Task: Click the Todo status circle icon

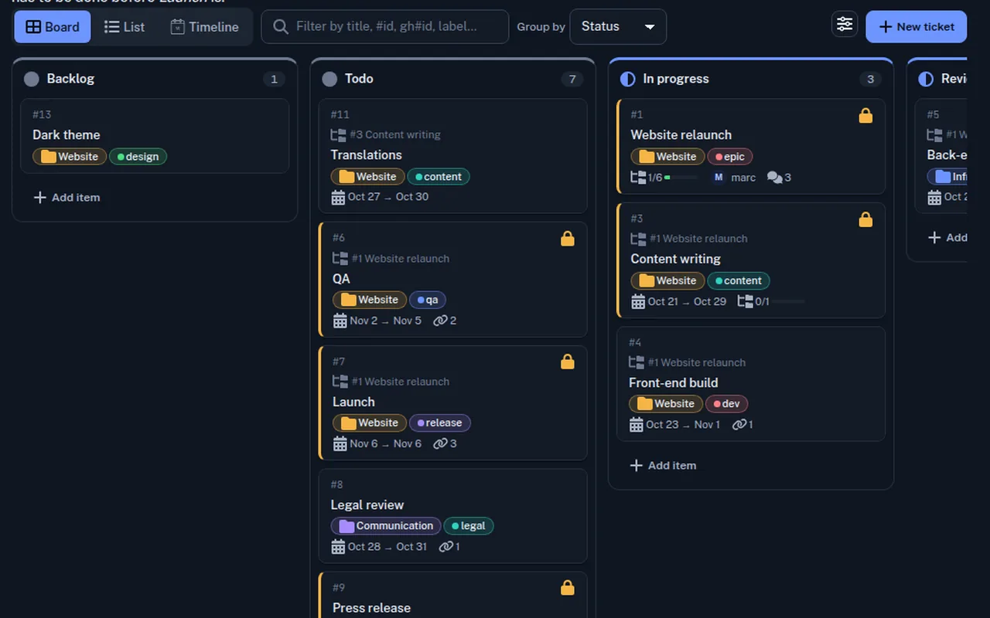Action: tap(329, 79)
